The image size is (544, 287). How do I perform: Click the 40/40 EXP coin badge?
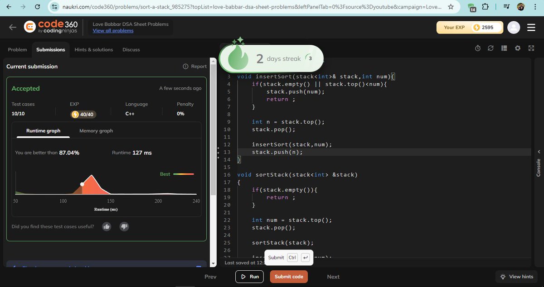83,114
